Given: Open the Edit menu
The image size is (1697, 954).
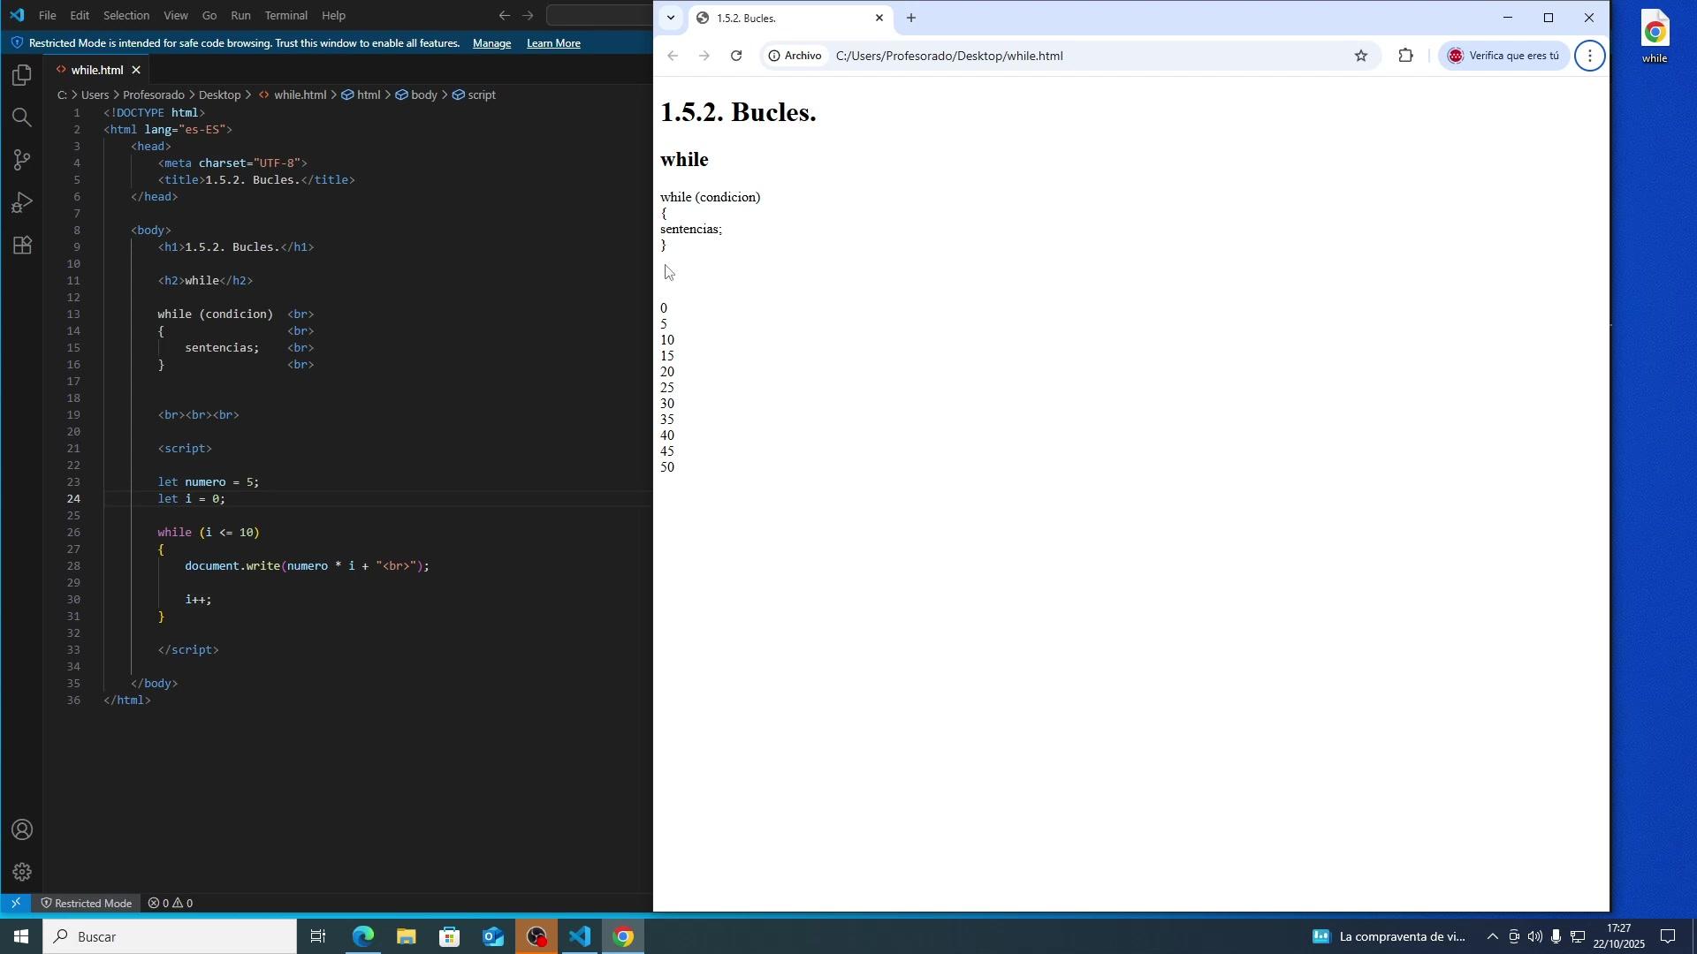Looking at the screenshot, I should click(80, 15).
